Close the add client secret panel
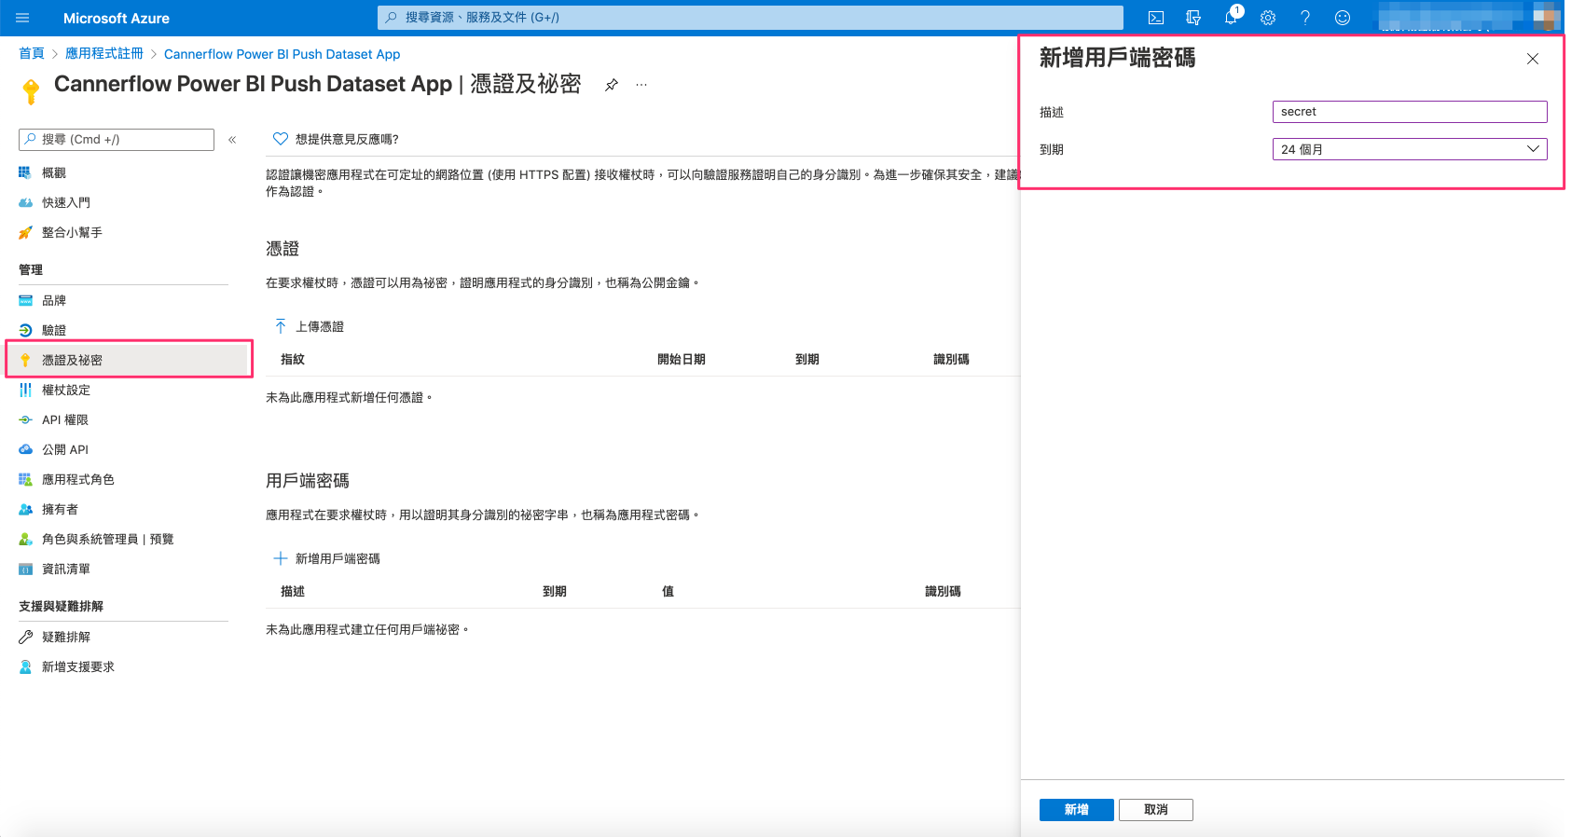This screenshot has width=1585, height=837. click(1533, 59)
